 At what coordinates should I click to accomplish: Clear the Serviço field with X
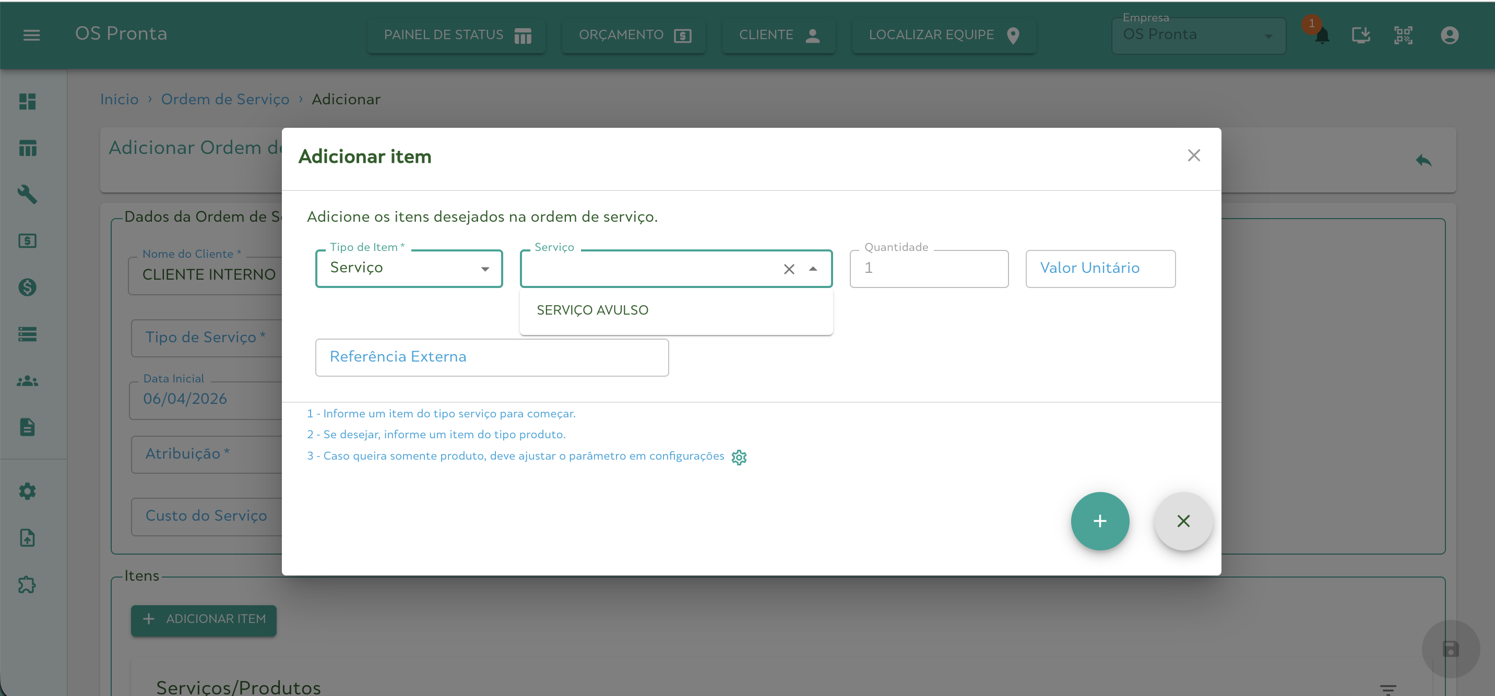tap(789, 269)
